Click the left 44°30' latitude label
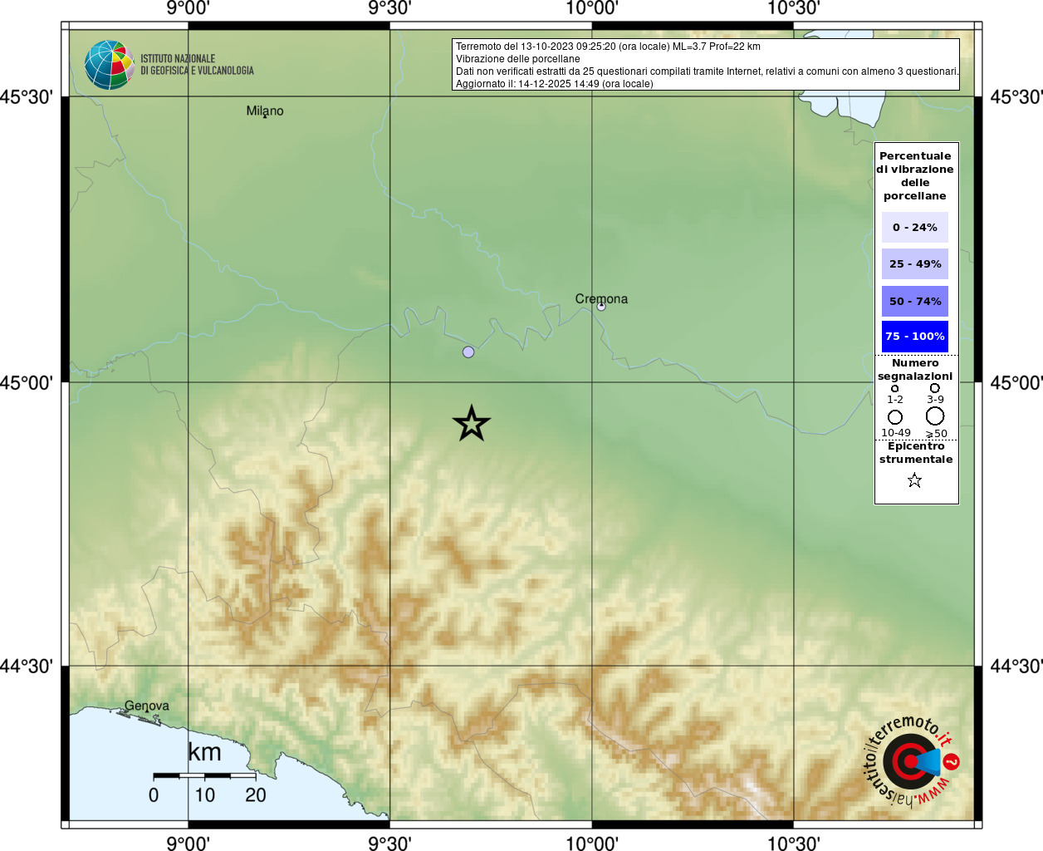Viewport: 1043px width, 851px height. click(x=27, y=666)
